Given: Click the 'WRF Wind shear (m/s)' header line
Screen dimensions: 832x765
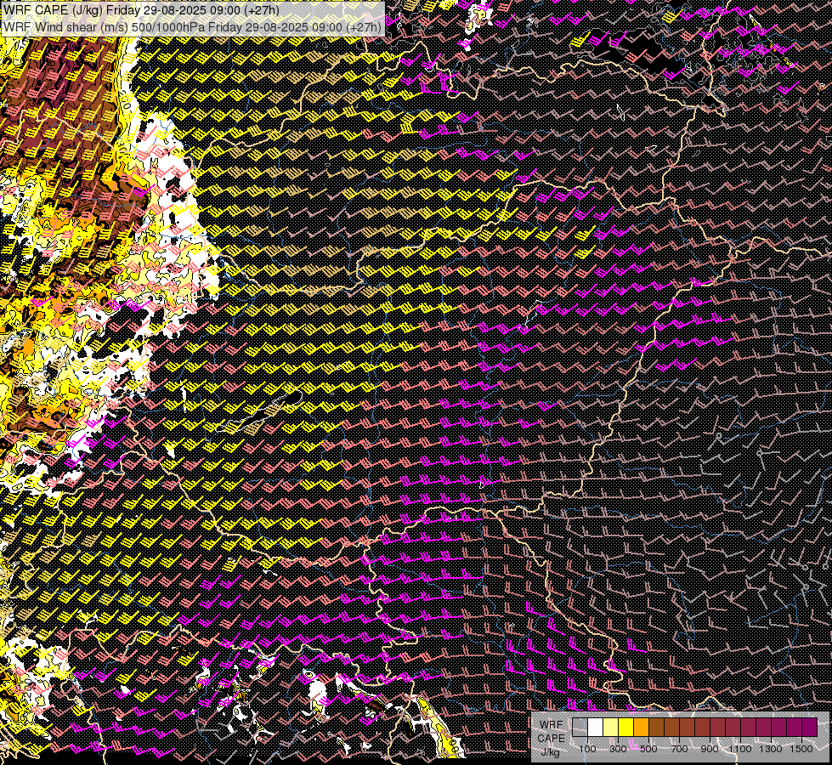Looking at the screenshot, I should tap(192, 27).
